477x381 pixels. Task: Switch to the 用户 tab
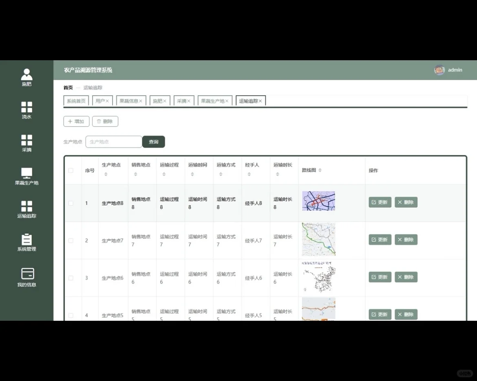point(100,101)
